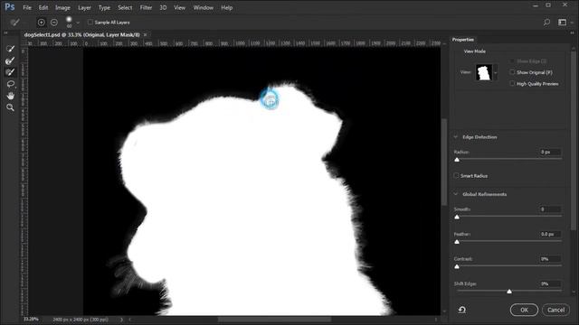The height and width of the screenshot is (325, 579).
Task: Toggle Show Edge checkbox
Action: point(512,60)
